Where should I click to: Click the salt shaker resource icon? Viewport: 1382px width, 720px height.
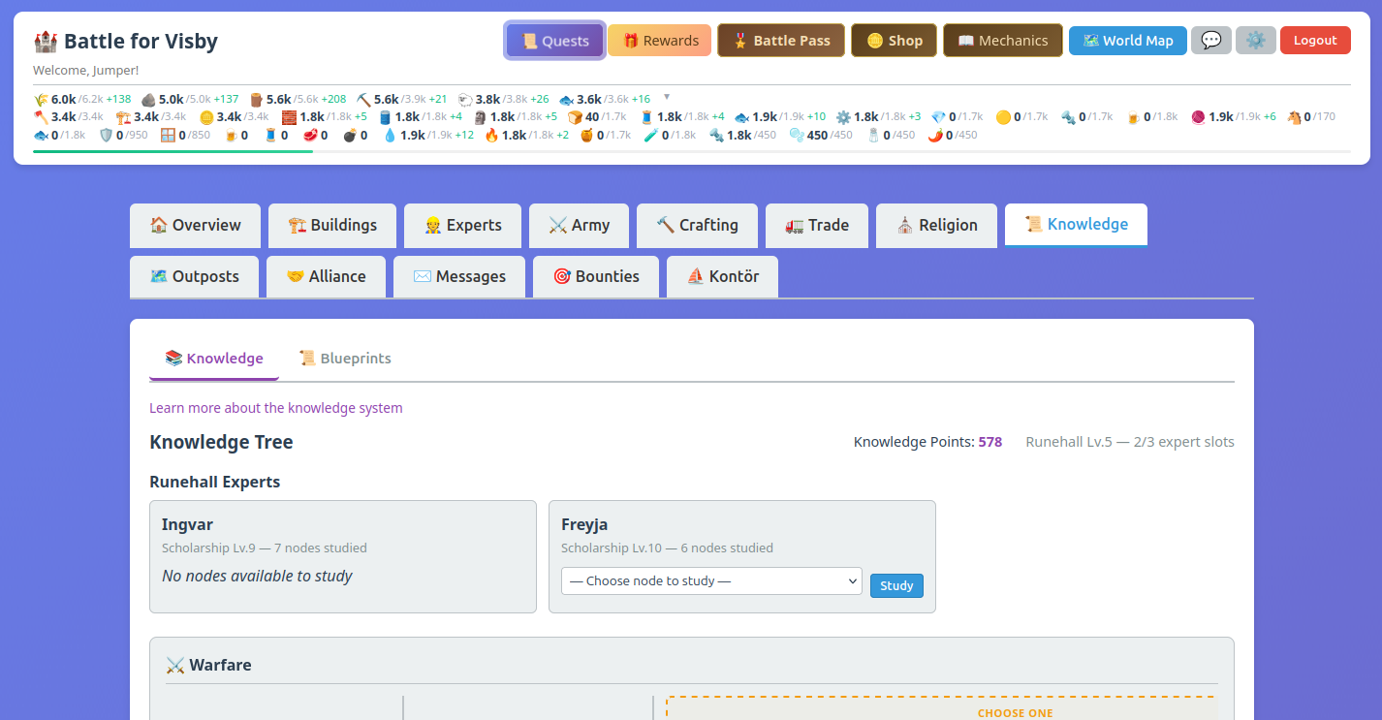[872, 136]
